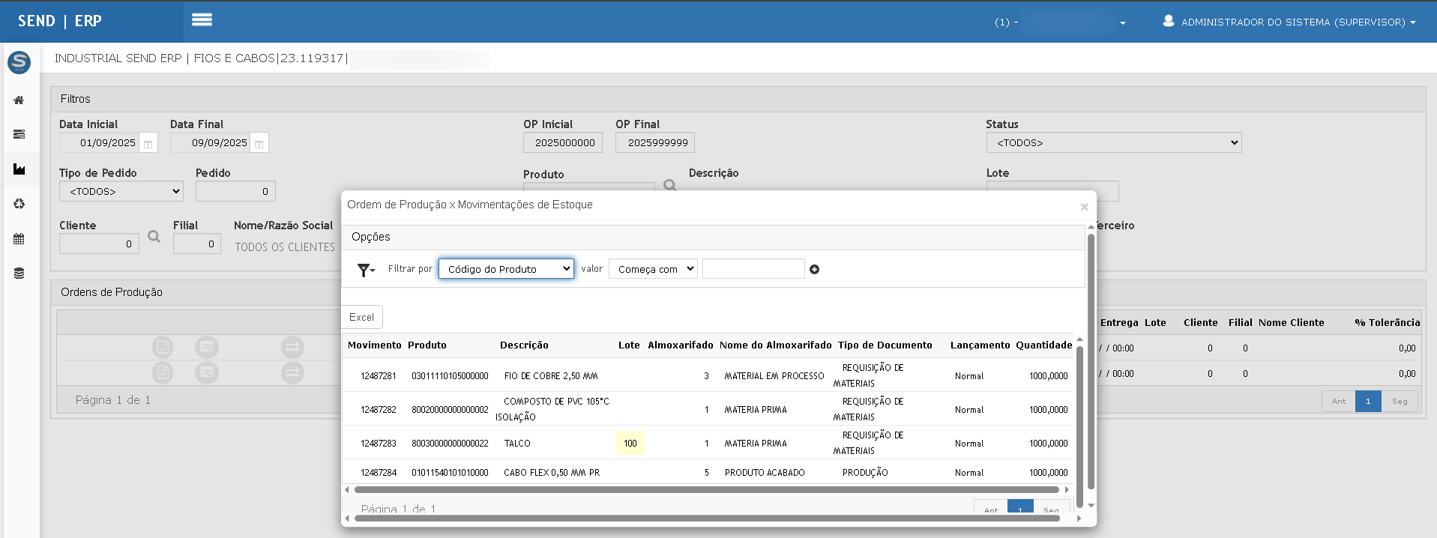Expand the Status '<TODOS>' dropdown
The width and height of the screenshot is (1437, 538).
coord(1113,142)
